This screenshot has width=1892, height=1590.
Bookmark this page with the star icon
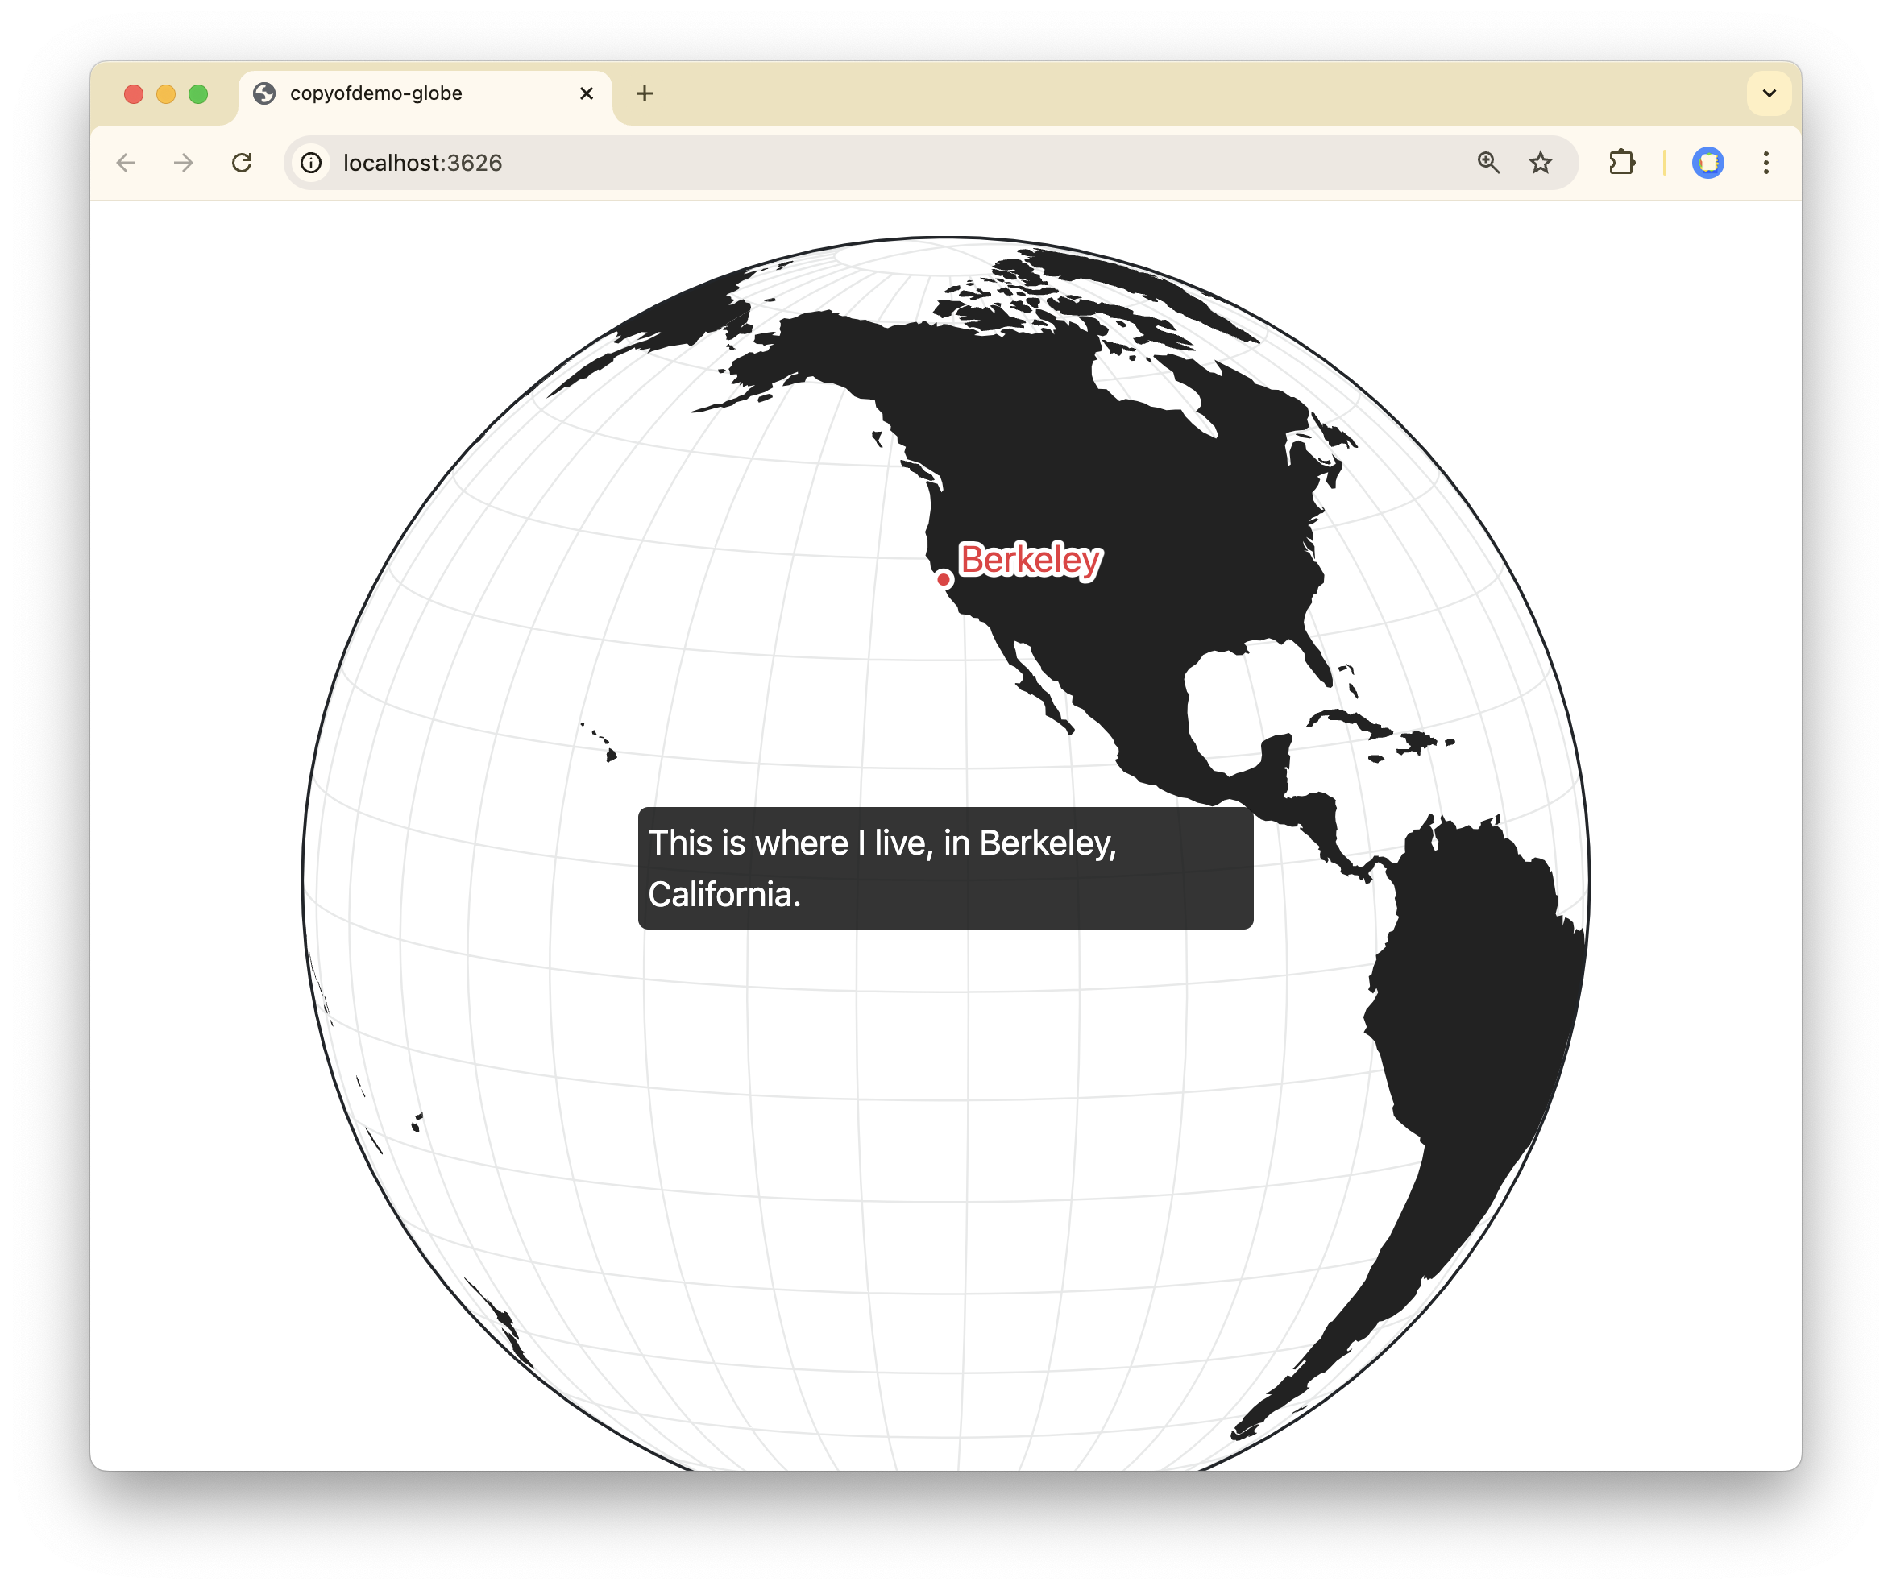pos(1541,162)
